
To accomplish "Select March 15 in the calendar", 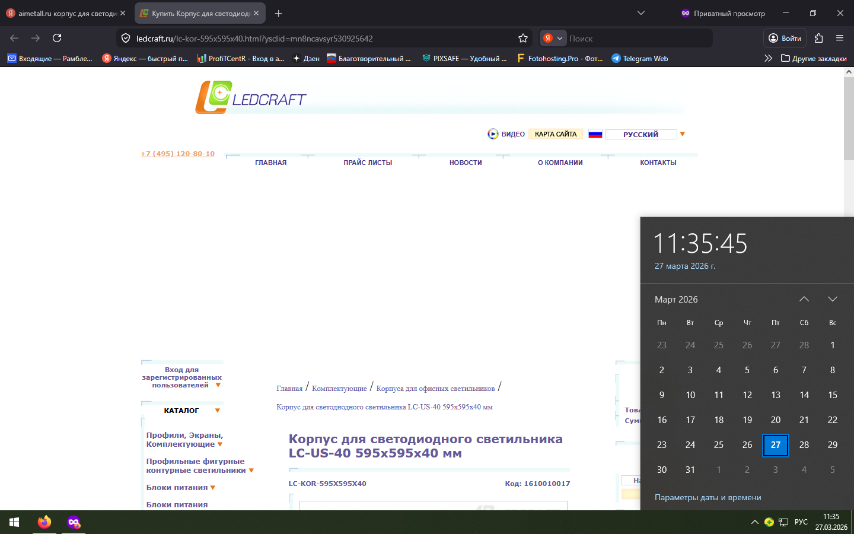I will click(833, 395).
